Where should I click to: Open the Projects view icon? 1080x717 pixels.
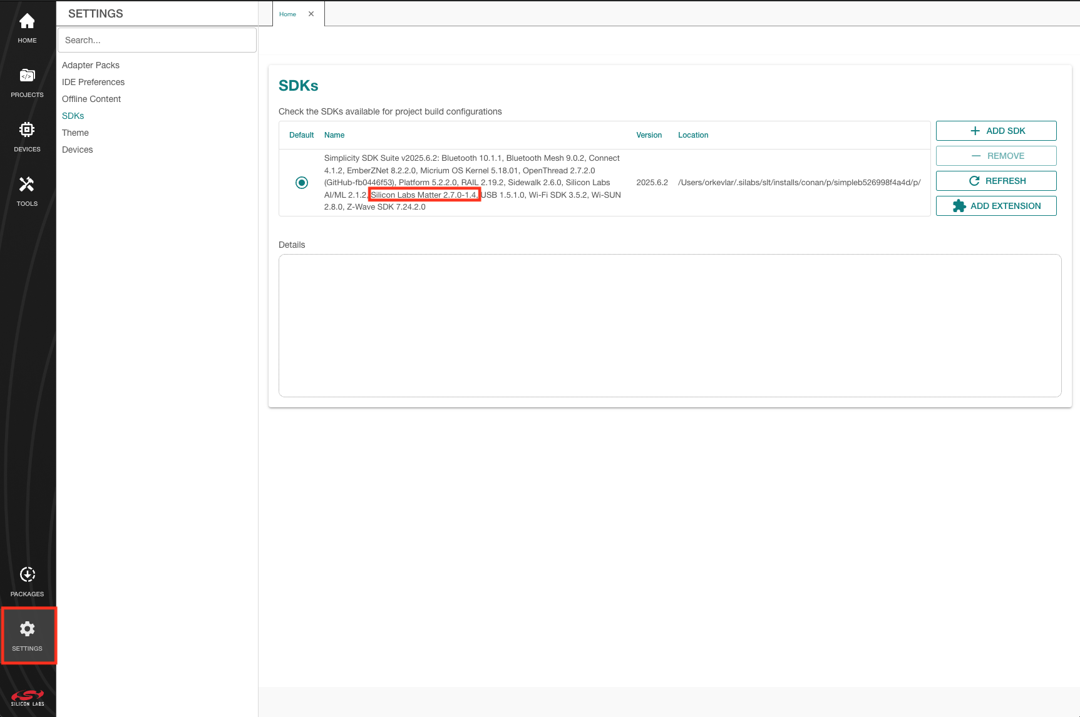click(27, 76)
